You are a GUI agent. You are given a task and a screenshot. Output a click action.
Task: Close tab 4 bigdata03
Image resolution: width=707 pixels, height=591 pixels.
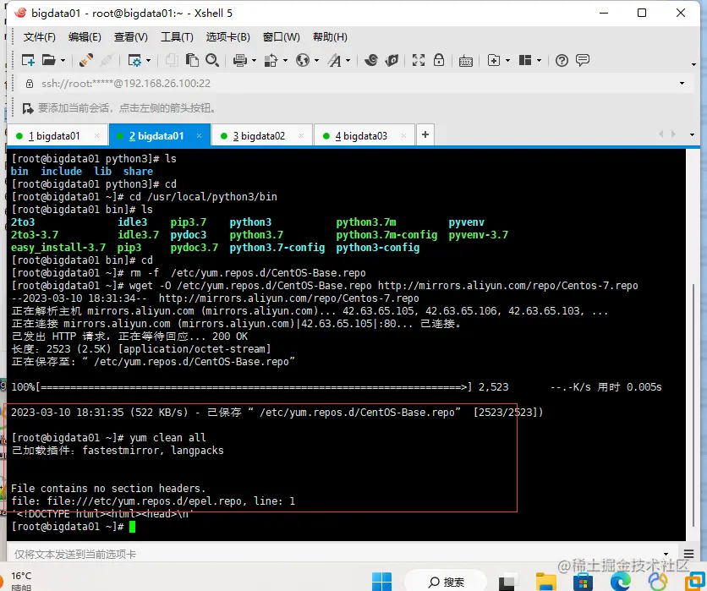point(403,135)
